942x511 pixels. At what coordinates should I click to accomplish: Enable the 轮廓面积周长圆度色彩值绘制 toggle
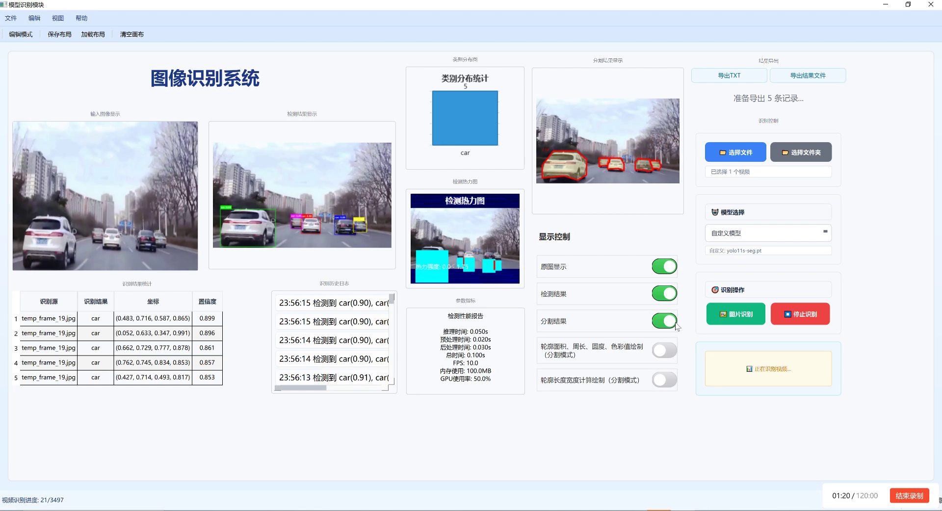point(664,350)
